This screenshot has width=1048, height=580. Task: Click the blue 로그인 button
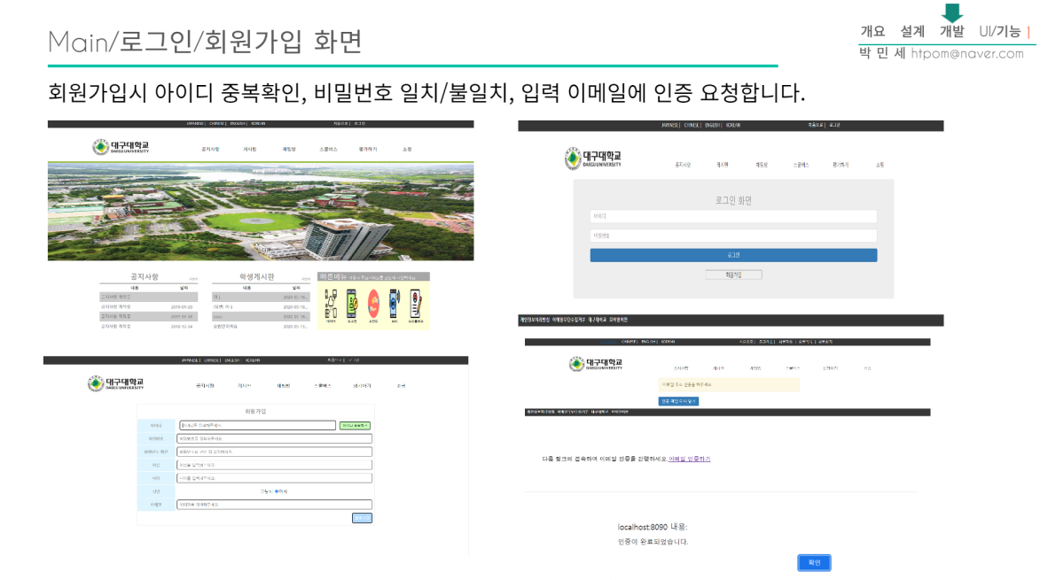[733, 255]
